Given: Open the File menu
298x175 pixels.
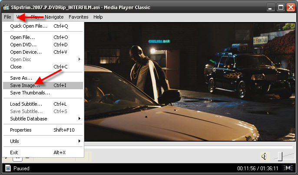Looking at the screenshot, I should tap(8, 17).
